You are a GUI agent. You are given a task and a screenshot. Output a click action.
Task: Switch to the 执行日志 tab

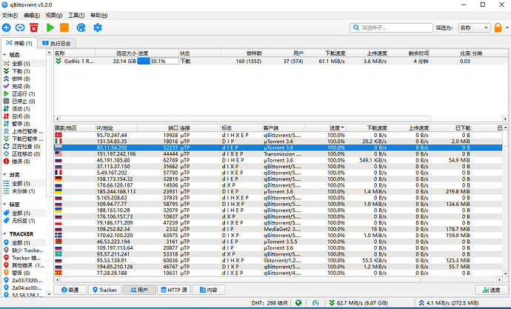pos(56,43)
